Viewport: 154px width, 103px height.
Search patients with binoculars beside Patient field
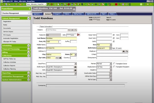click(x=72, y=30)
